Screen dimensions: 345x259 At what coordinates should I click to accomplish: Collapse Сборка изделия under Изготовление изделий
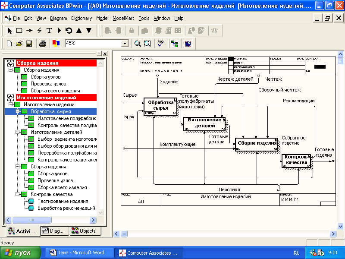pos(18,167)
